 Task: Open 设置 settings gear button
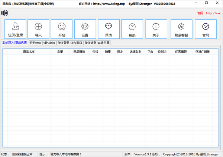[85, 29]
